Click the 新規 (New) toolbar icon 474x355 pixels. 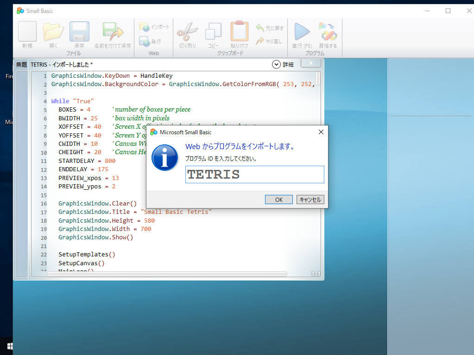point(27,31)
